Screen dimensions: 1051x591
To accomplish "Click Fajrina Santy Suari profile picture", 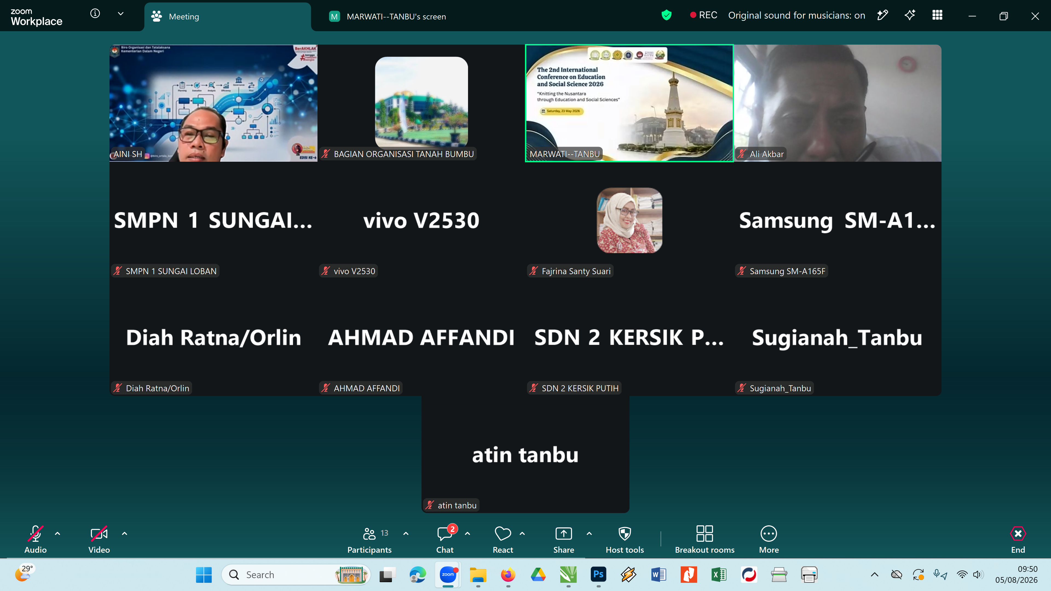I will tap(629, 220).
